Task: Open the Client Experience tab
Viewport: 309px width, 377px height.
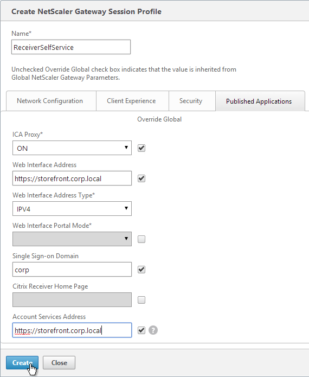Action: [132, 101]
